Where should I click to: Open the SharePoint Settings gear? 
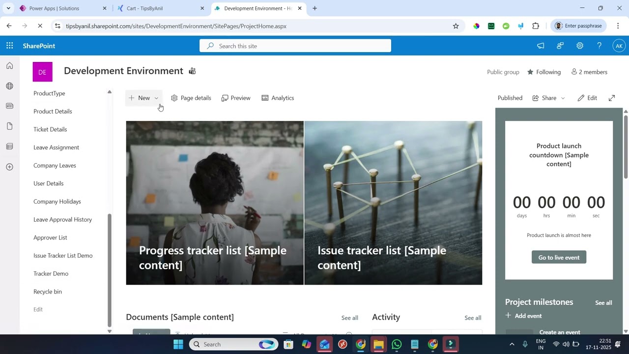coord(580,46)
